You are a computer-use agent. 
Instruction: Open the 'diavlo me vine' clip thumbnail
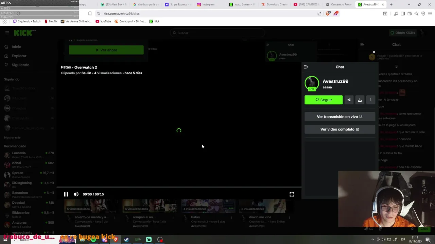[x=266, y=206]
